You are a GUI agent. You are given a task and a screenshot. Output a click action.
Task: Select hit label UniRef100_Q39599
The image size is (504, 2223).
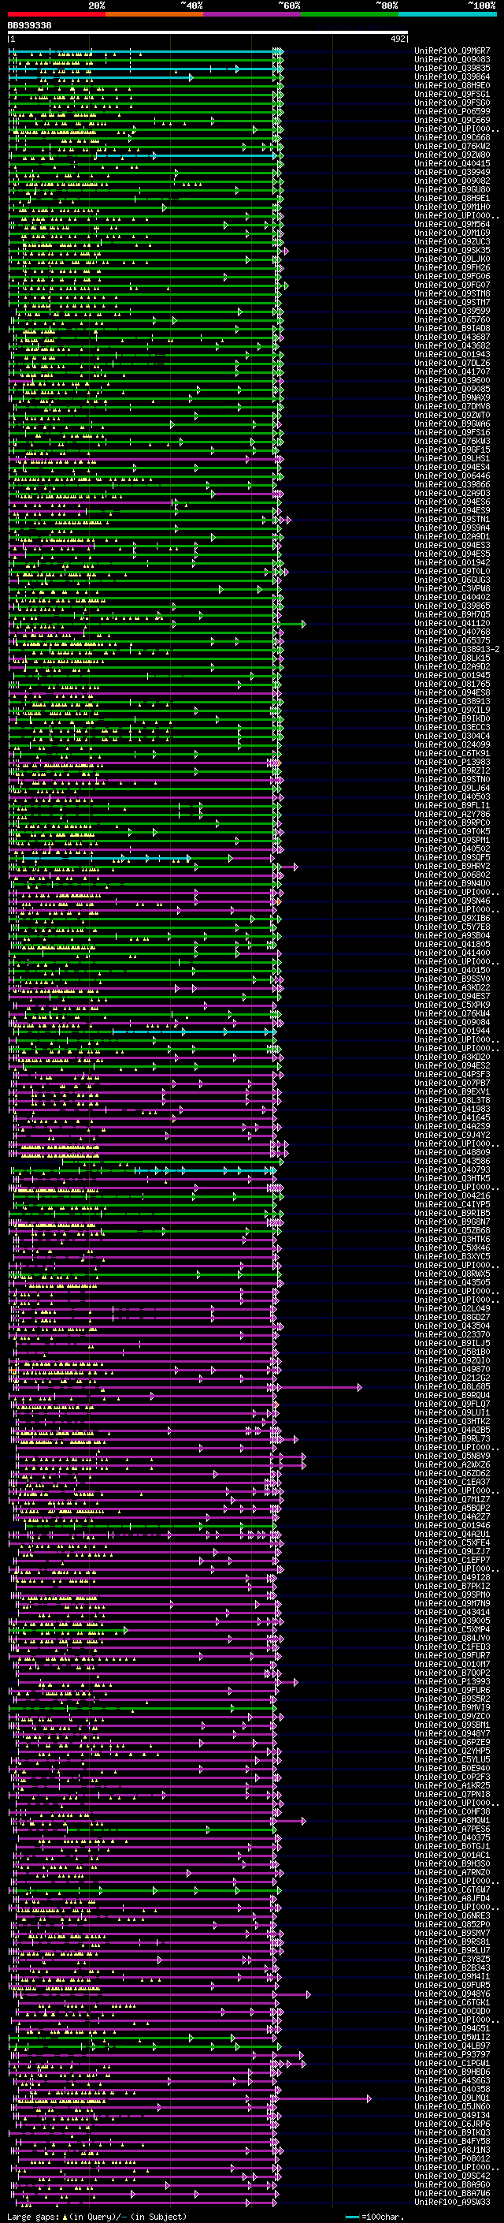[451, 311]
